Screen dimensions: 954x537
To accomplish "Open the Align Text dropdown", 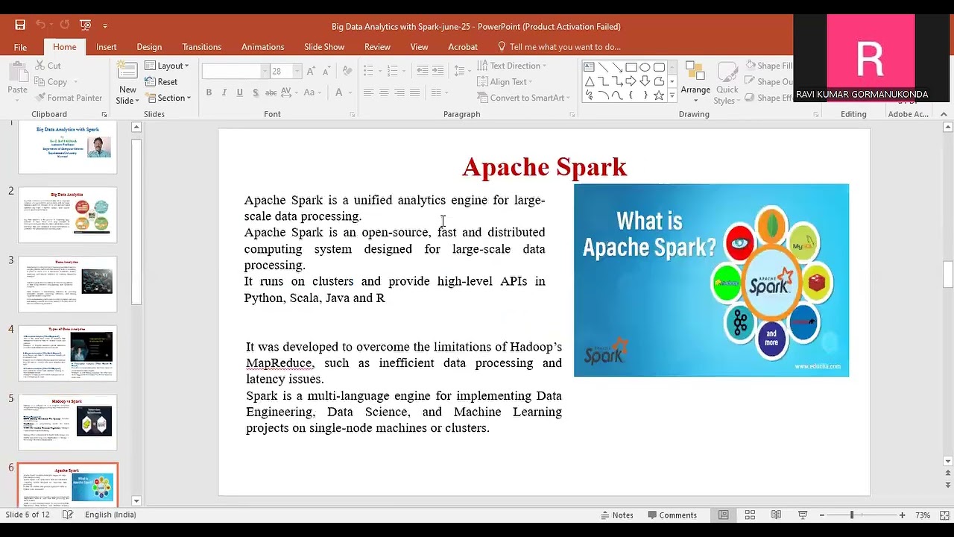I will click(505, 82).
